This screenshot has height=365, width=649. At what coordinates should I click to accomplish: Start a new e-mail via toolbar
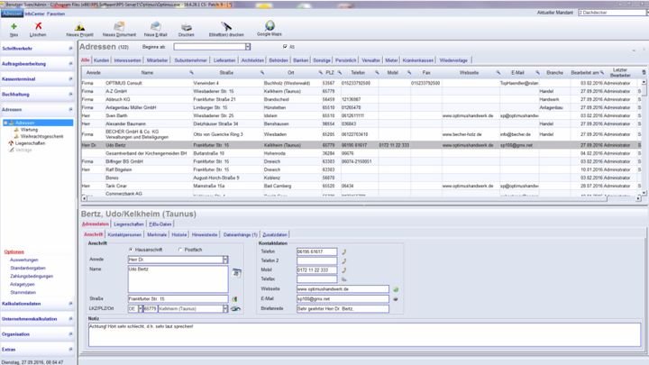tap(156, 28)
